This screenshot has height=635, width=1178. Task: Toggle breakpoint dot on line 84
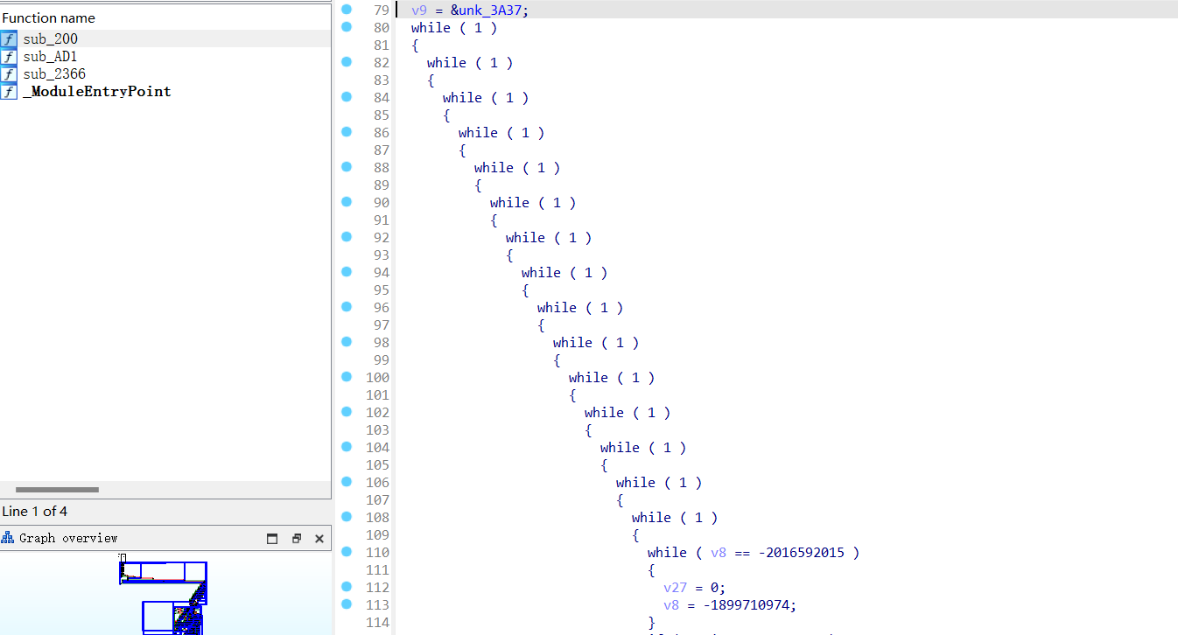coord(347,97)
